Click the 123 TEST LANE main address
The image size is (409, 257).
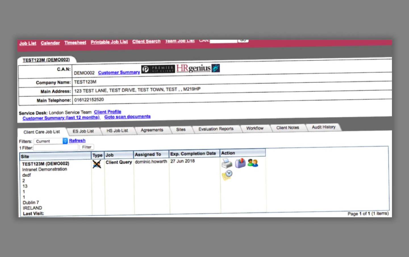click(x=137, y=90)
